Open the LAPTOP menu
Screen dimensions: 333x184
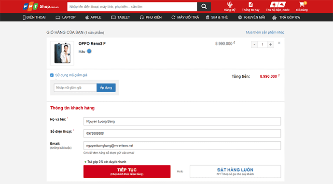coord(66,17)
